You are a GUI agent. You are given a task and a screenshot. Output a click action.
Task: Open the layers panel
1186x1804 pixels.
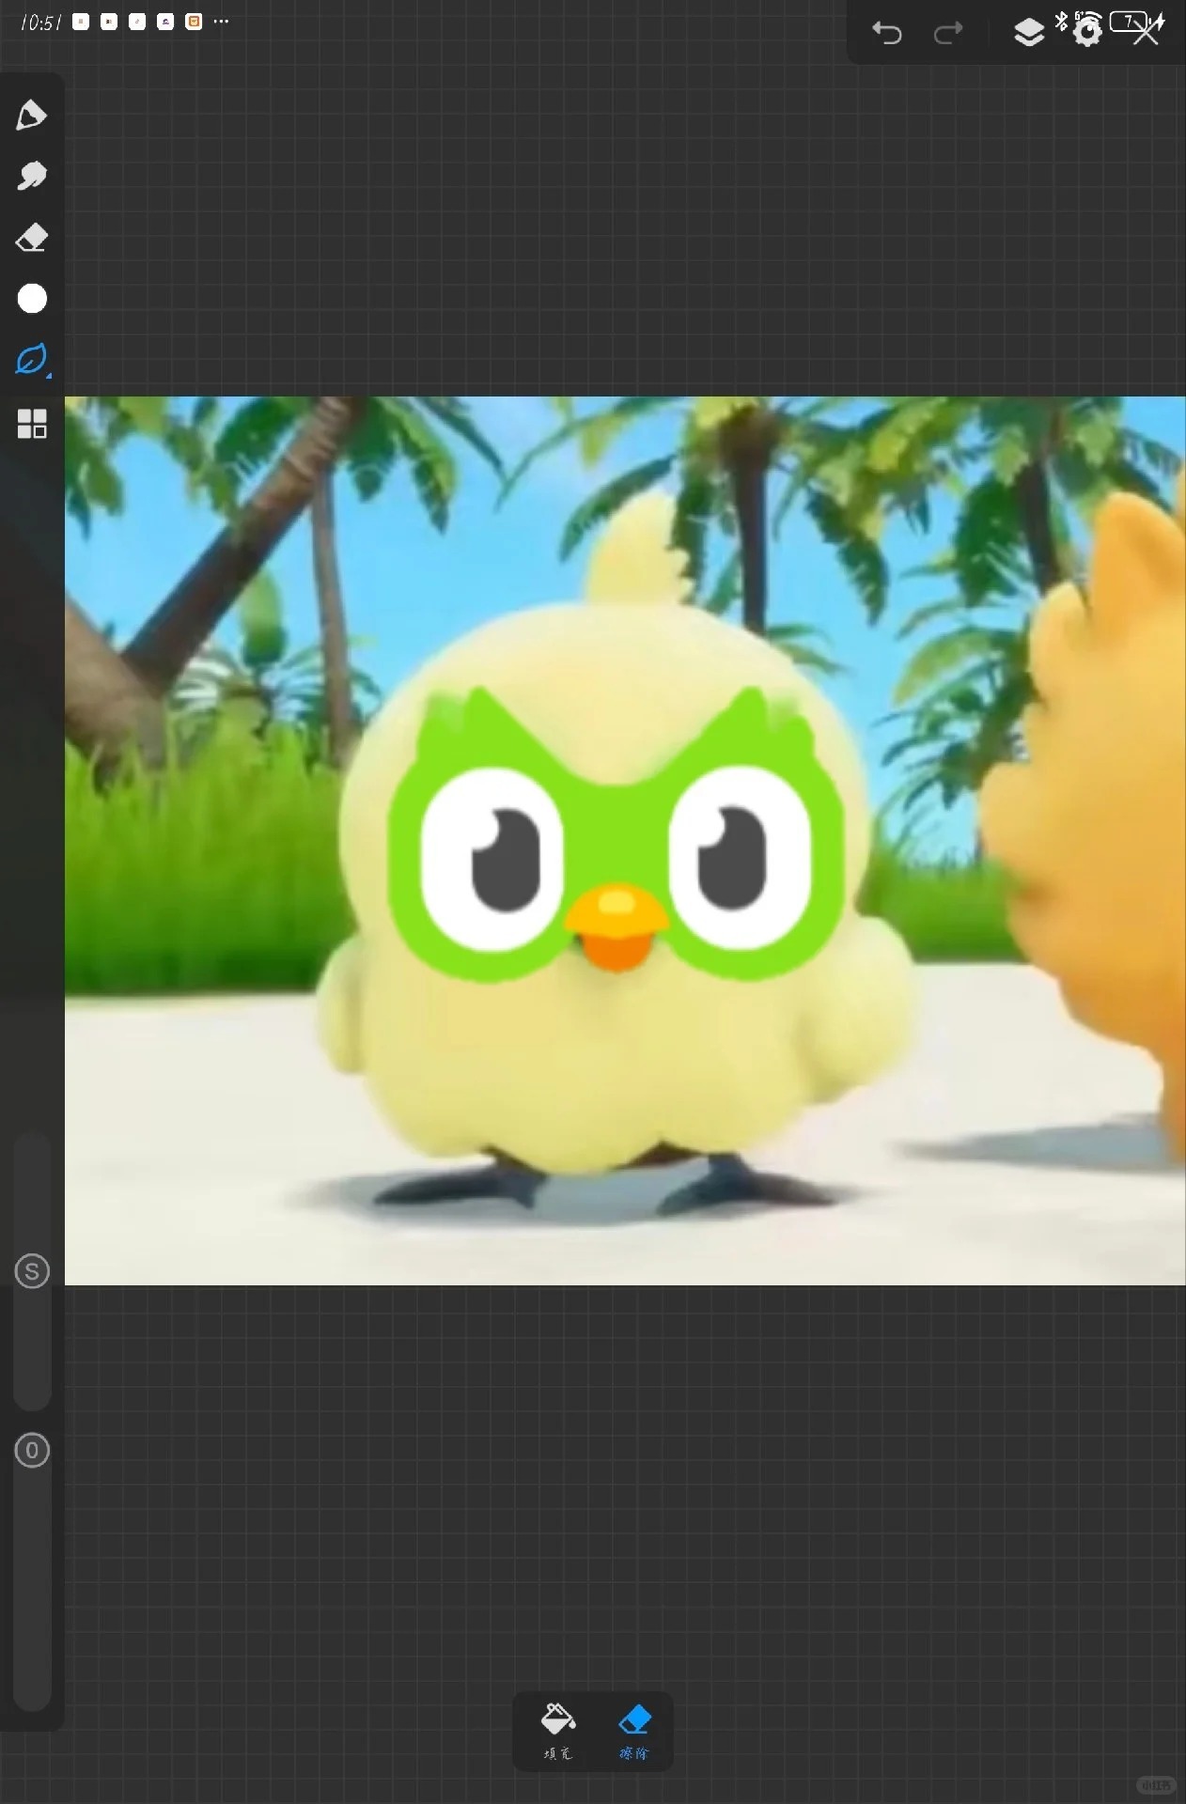(1029, 33)
